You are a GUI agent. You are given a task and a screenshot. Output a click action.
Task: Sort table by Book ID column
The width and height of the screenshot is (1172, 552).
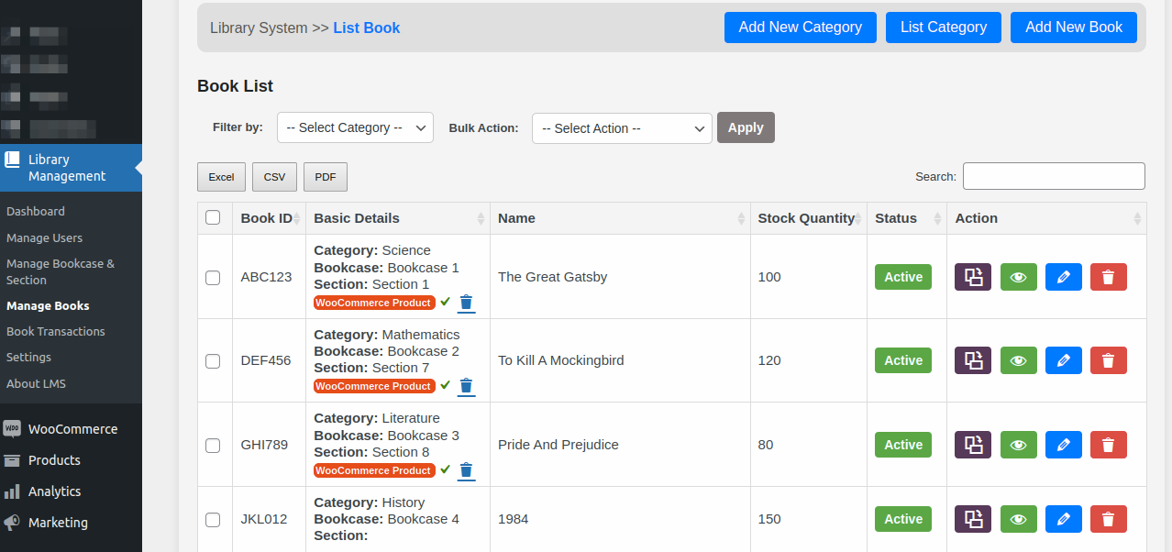point(269,218)
